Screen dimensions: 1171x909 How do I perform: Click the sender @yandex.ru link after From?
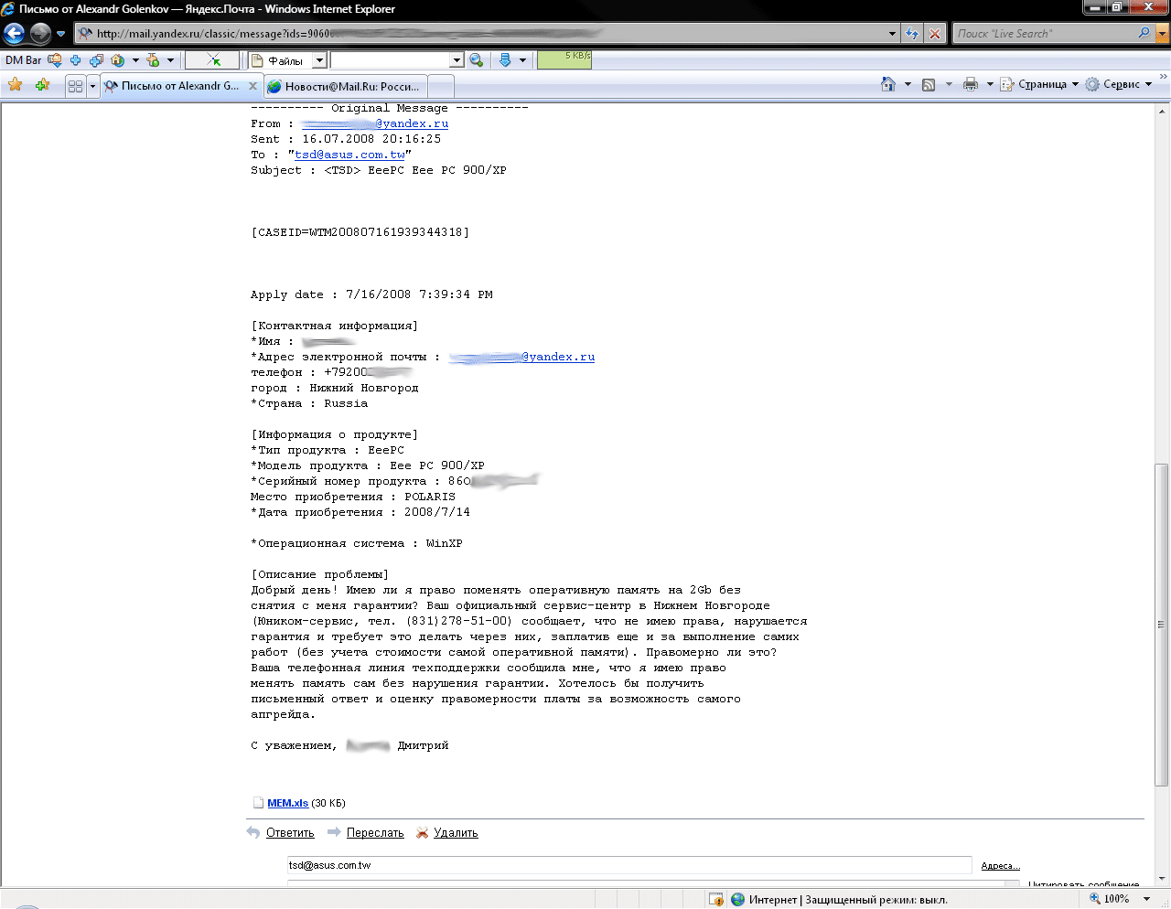(x=375, y=123)
